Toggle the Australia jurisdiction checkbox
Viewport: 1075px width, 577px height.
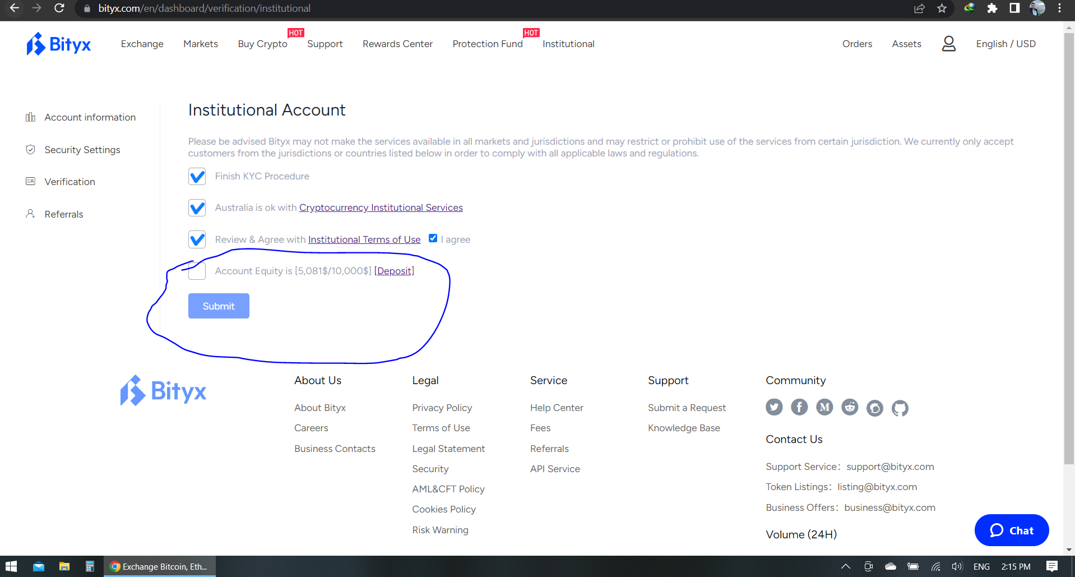197,208
